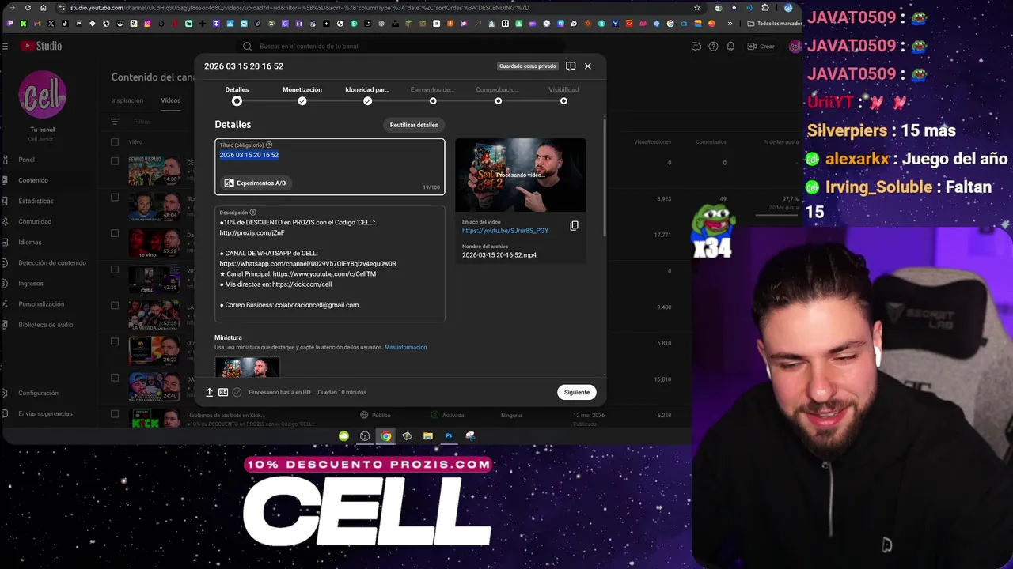Open Contenido in the sidebar
Image resolution: width=1013 pixels, height=569 pixels.
point(33,180)
